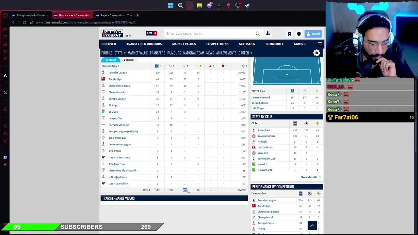The height and width of the screenshot is (235, 418).
Task: Sort table by minutes played clock icon
Action: (x=244, y=66)
